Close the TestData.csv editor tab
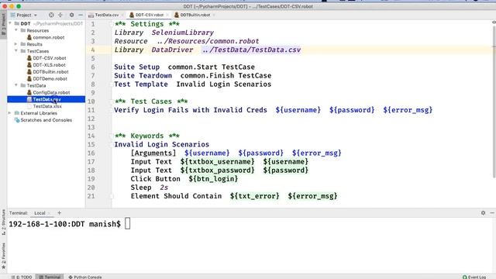496x279 pixels. click(x=122, y=15)
